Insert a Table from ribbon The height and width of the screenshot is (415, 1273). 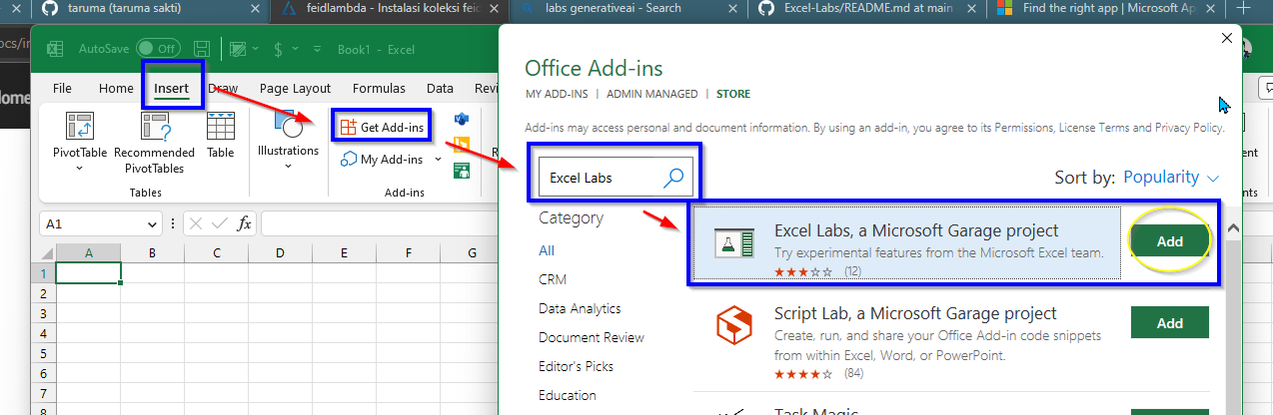(x=221, y=134)
